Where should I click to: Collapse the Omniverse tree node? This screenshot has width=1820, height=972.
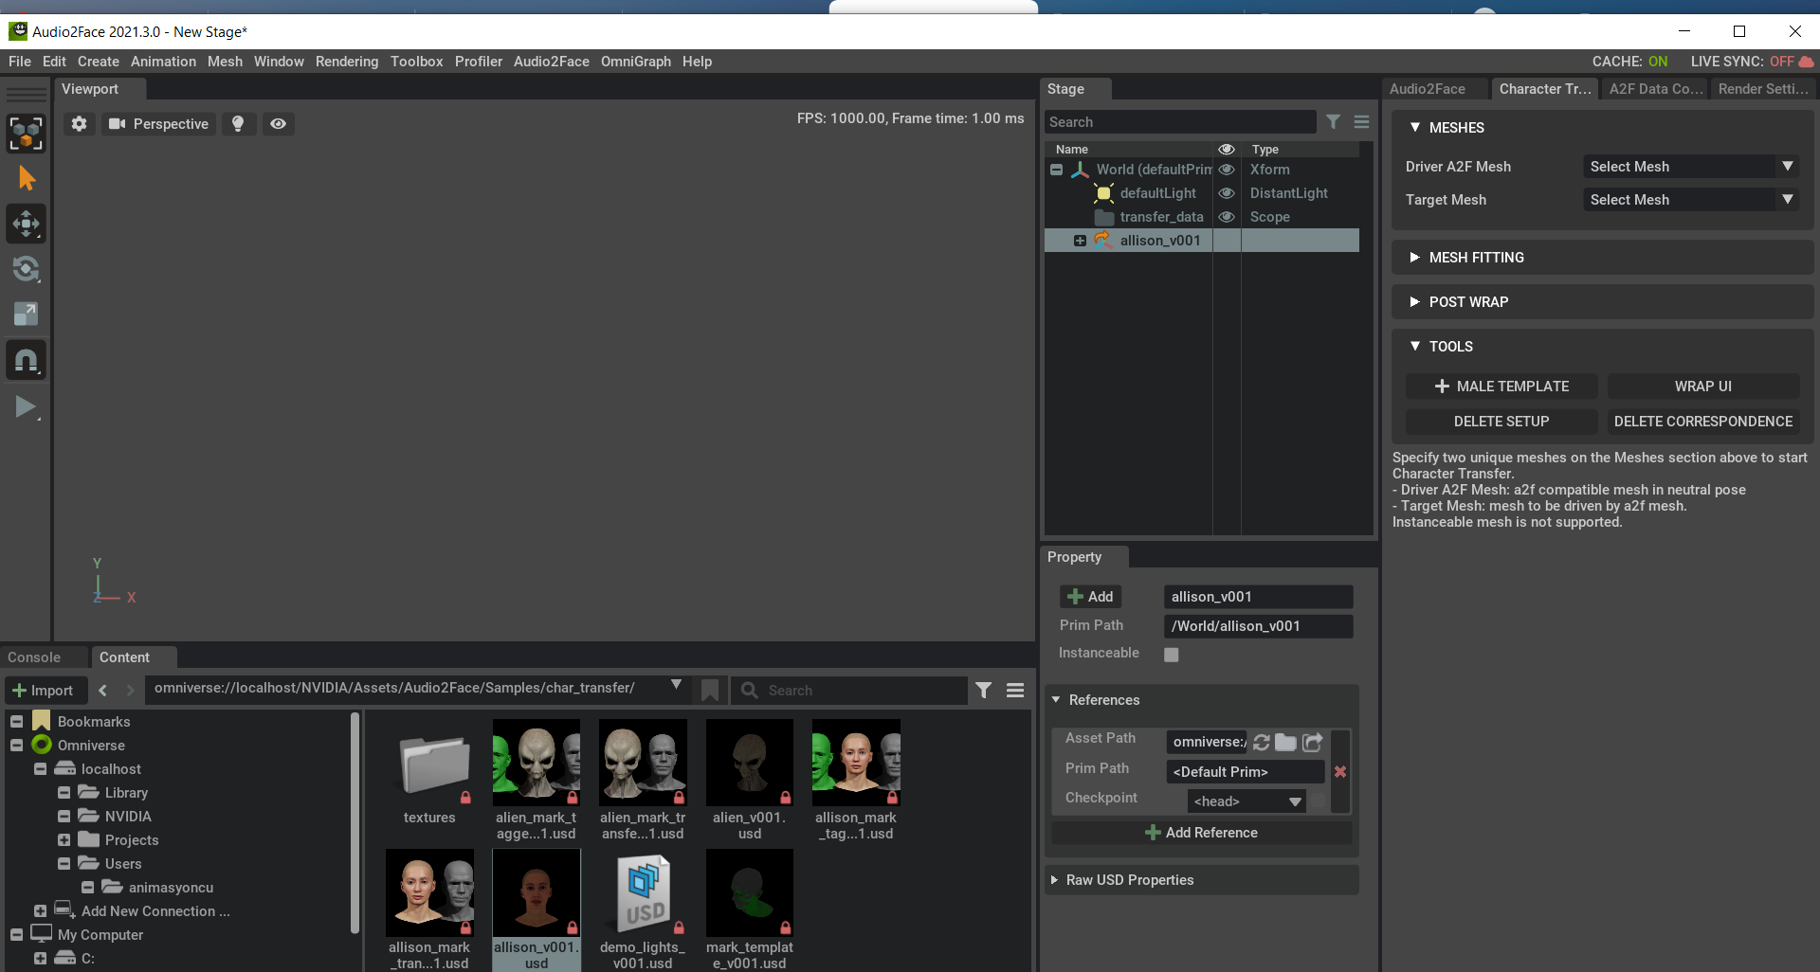click(x=16, y=746)
